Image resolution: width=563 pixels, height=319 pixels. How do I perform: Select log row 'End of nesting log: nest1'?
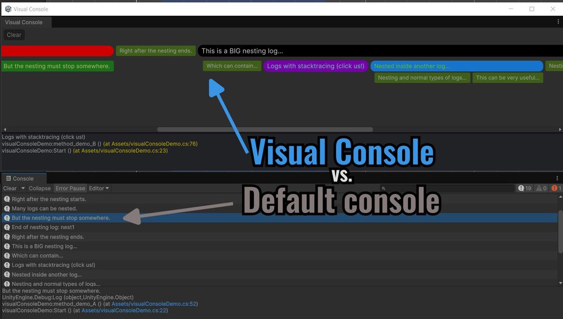pyautogui.click(x=279, y=227)
